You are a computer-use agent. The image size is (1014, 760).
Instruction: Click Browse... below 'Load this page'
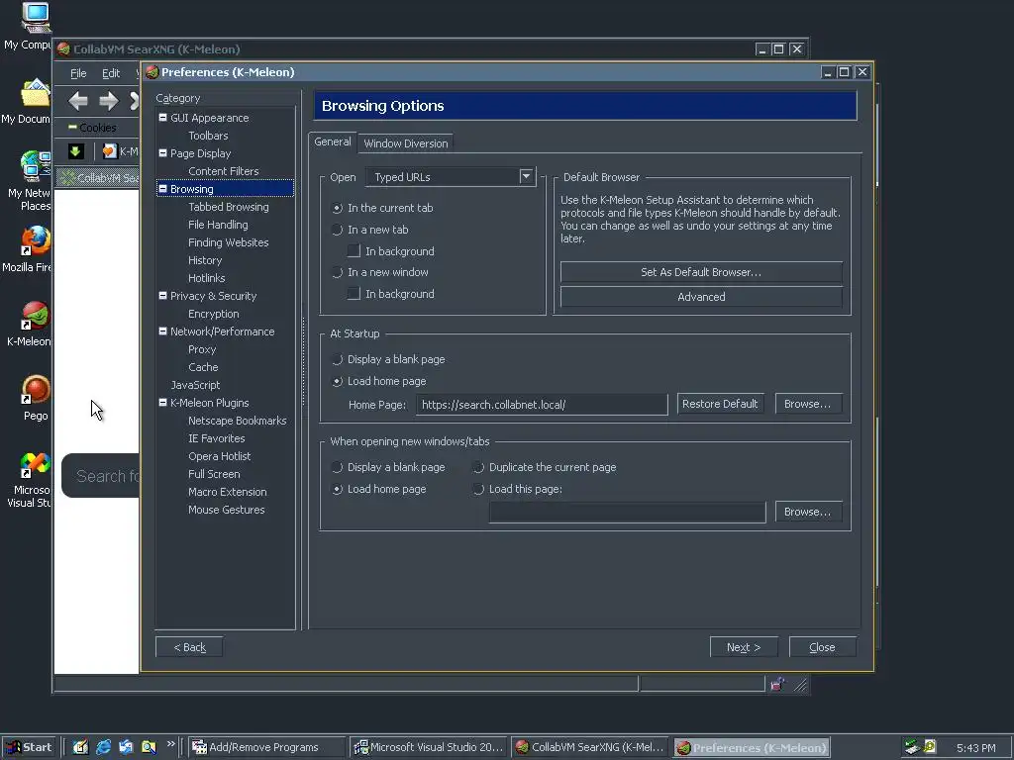[x=808, y=512]
